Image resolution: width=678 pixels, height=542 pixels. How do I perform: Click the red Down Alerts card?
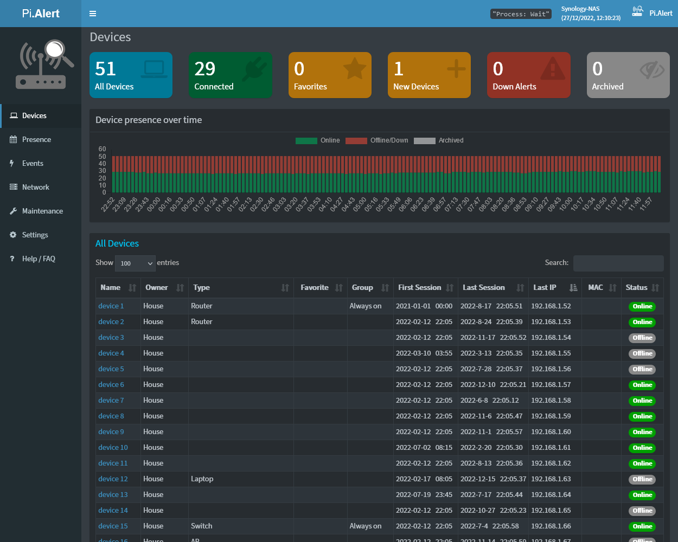528,75
